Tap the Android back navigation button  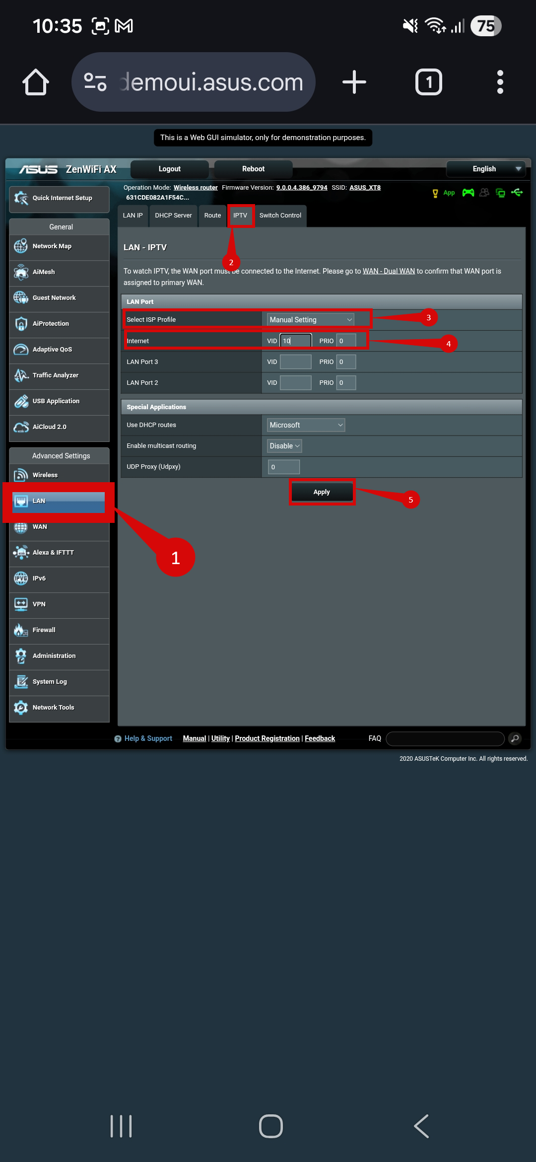click(421, 1126)
